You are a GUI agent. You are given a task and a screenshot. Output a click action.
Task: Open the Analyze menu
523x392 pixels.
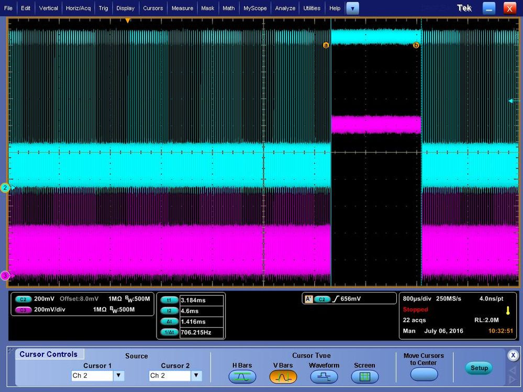[285, 8]
